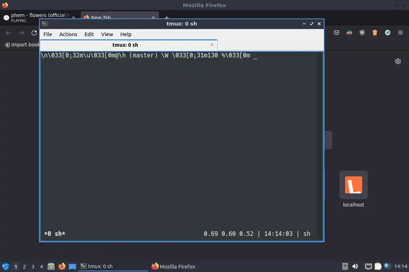Open the Pocket save icon
409x272 pixels.
(x=337, y=33)
